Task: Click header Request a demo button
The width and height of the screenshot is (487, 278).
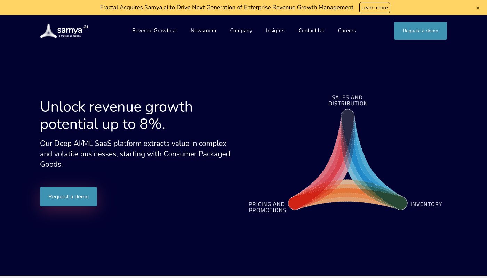Action: [420, 31]
